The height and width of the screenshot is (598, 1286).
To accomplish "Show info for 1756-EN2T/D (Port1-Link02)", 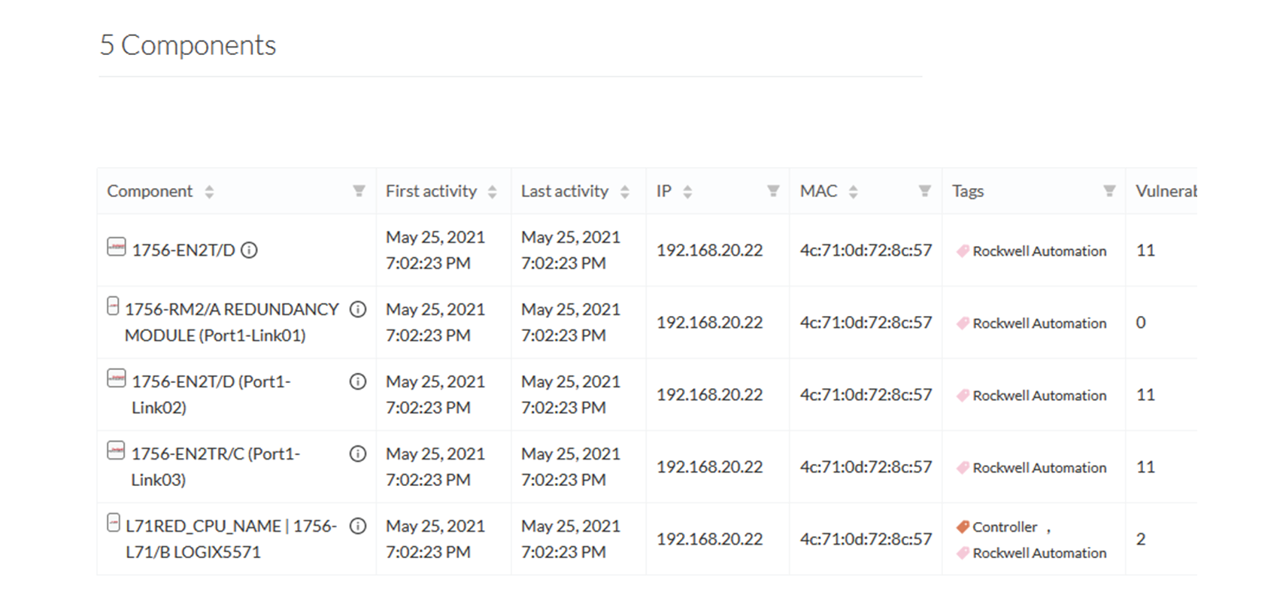I will pyautogui.click(x=358, y=381).
